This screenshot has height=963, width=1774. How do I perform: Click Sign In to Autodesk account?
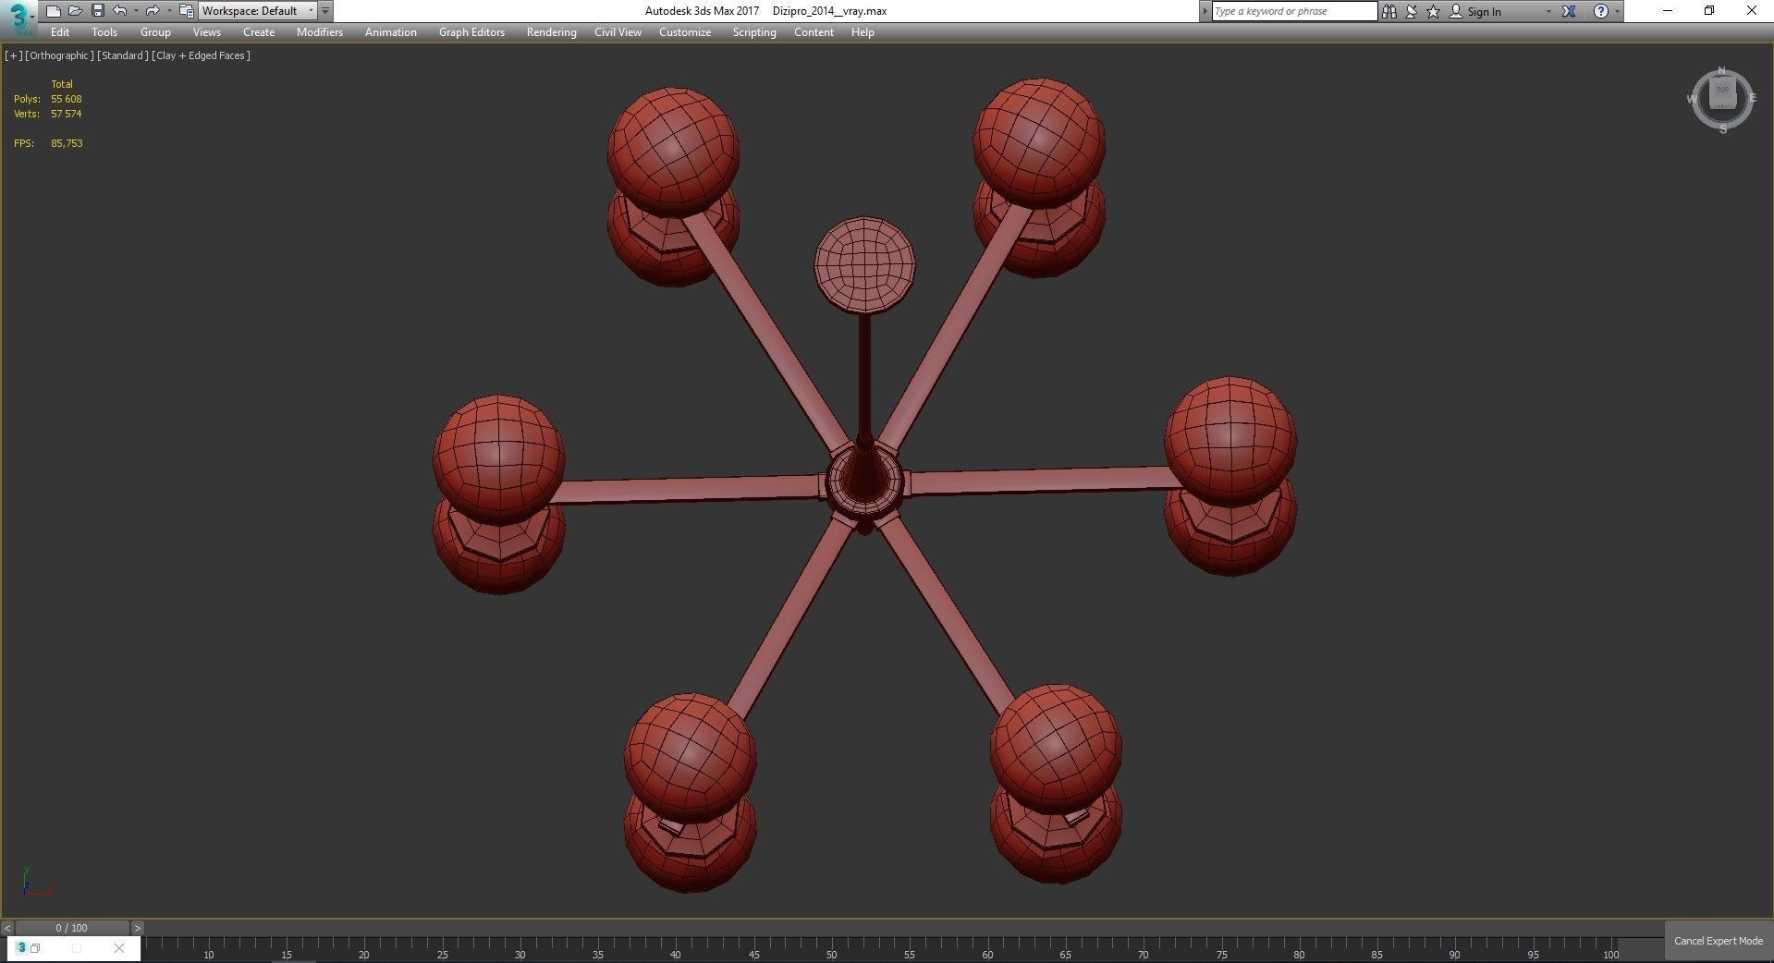click(1484, 11)
